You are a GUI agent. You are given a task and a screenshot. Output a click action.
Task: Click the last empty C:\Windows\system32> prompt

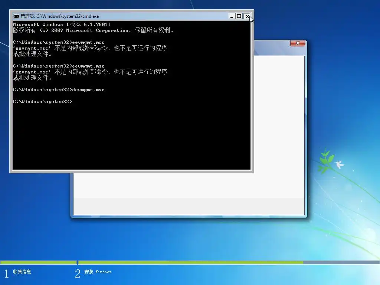42,102
